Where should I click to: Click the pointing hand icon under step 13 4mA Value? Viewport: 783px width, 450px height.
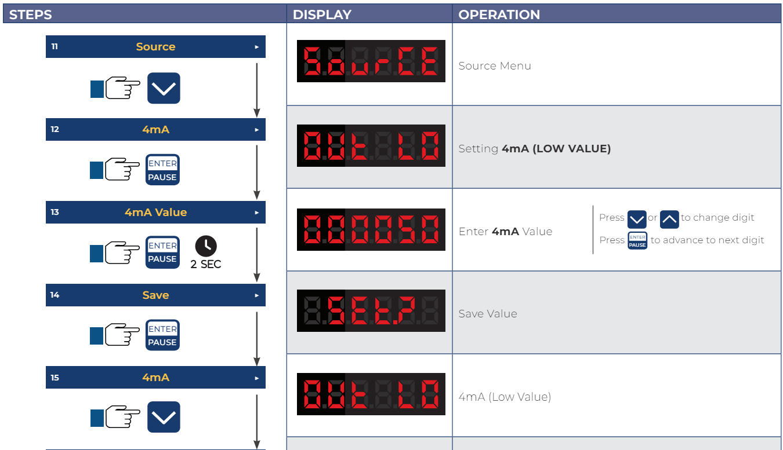(115, 253)
